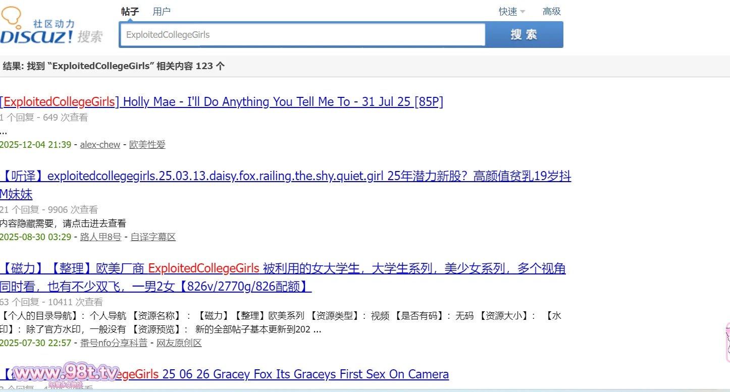Go to the 自译字幕区 forum

[153, 237]
